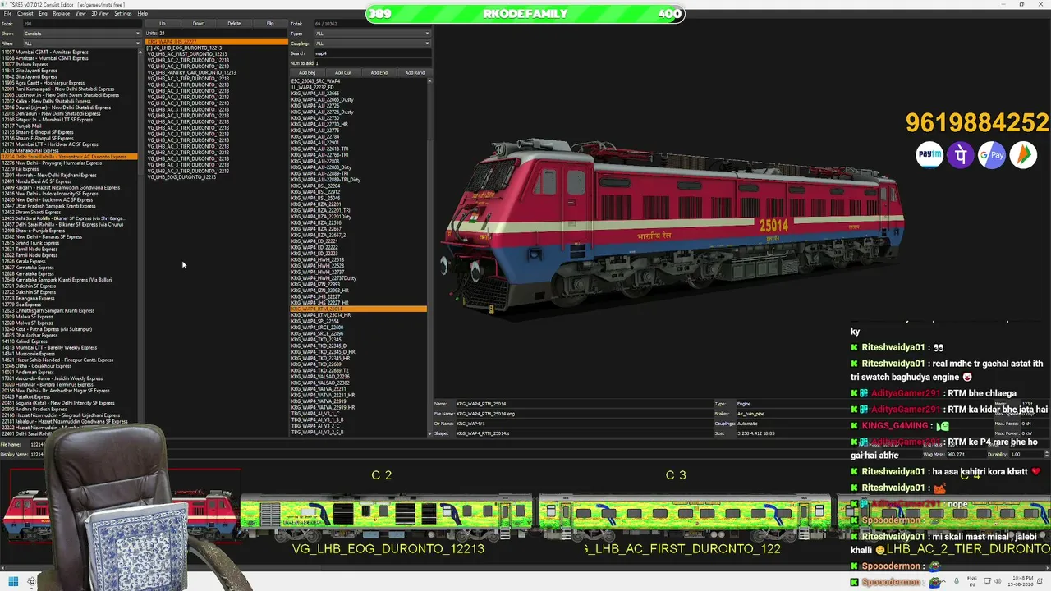
Task: Select engine KRG_WAP4_SPJ_22554
Action: (359, 322)
